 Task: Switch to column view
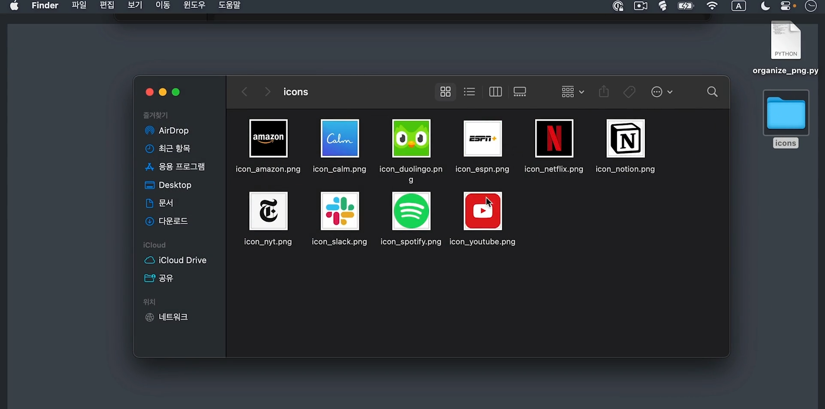(495, 92)
